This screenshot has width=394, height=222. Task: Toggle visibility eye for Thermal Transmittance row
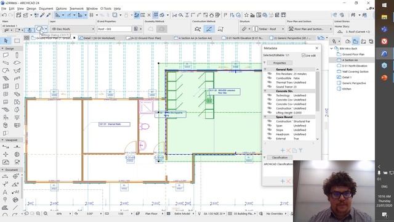[x=270, y=82]
